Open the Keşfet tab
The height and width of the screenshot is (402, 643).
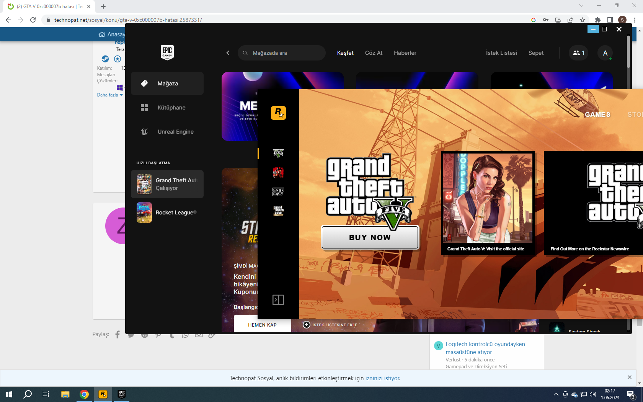click(345, 53)
